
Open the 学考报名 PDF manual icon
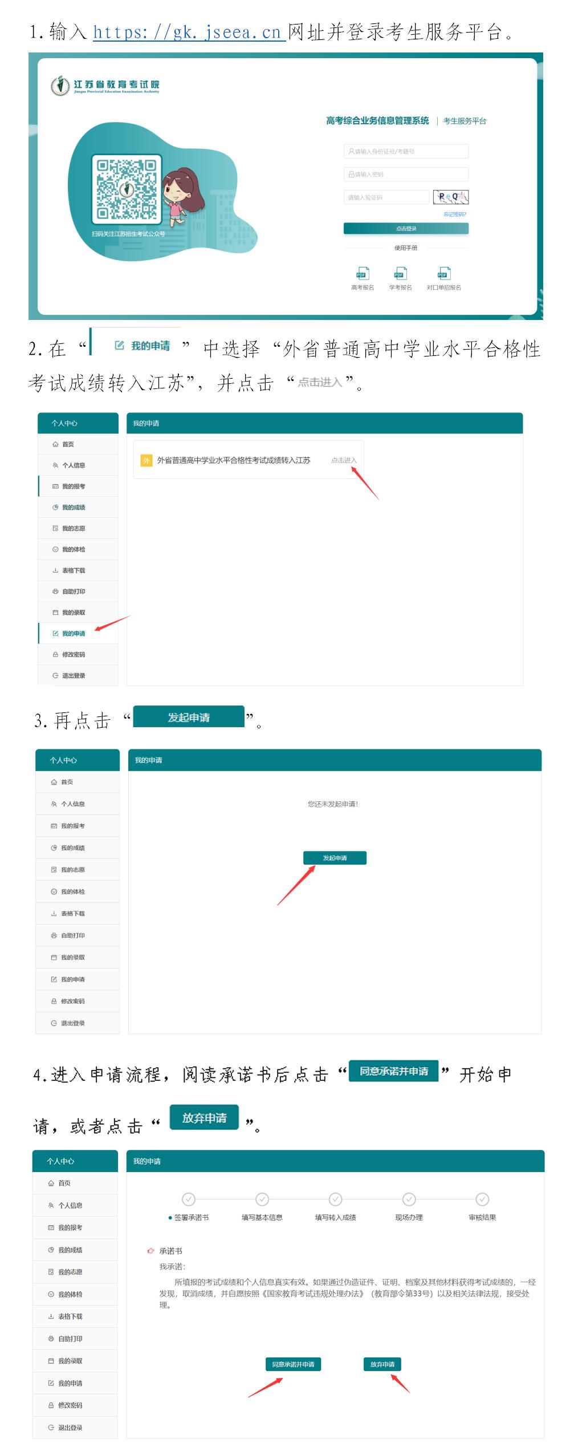coord(400,274)
